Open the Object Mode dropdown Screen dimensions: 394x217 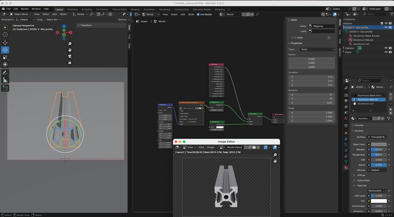click(x=20, y=14)
